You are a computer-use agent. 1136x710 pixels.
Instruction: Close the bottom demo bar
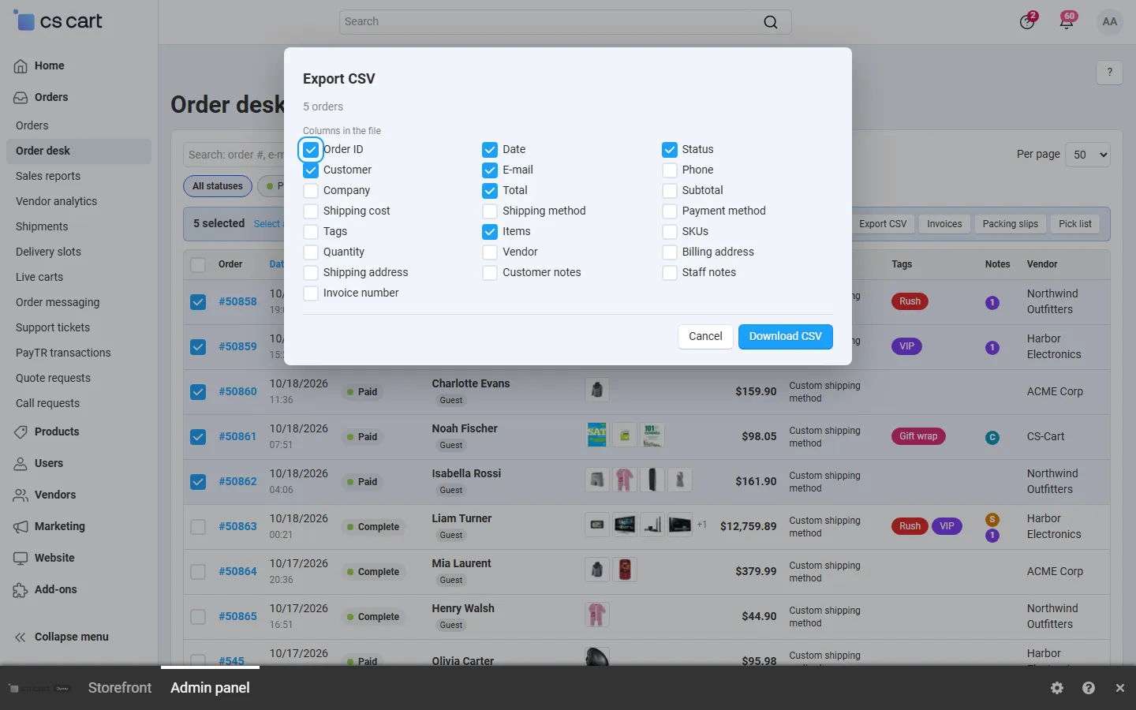point(1120,688)
